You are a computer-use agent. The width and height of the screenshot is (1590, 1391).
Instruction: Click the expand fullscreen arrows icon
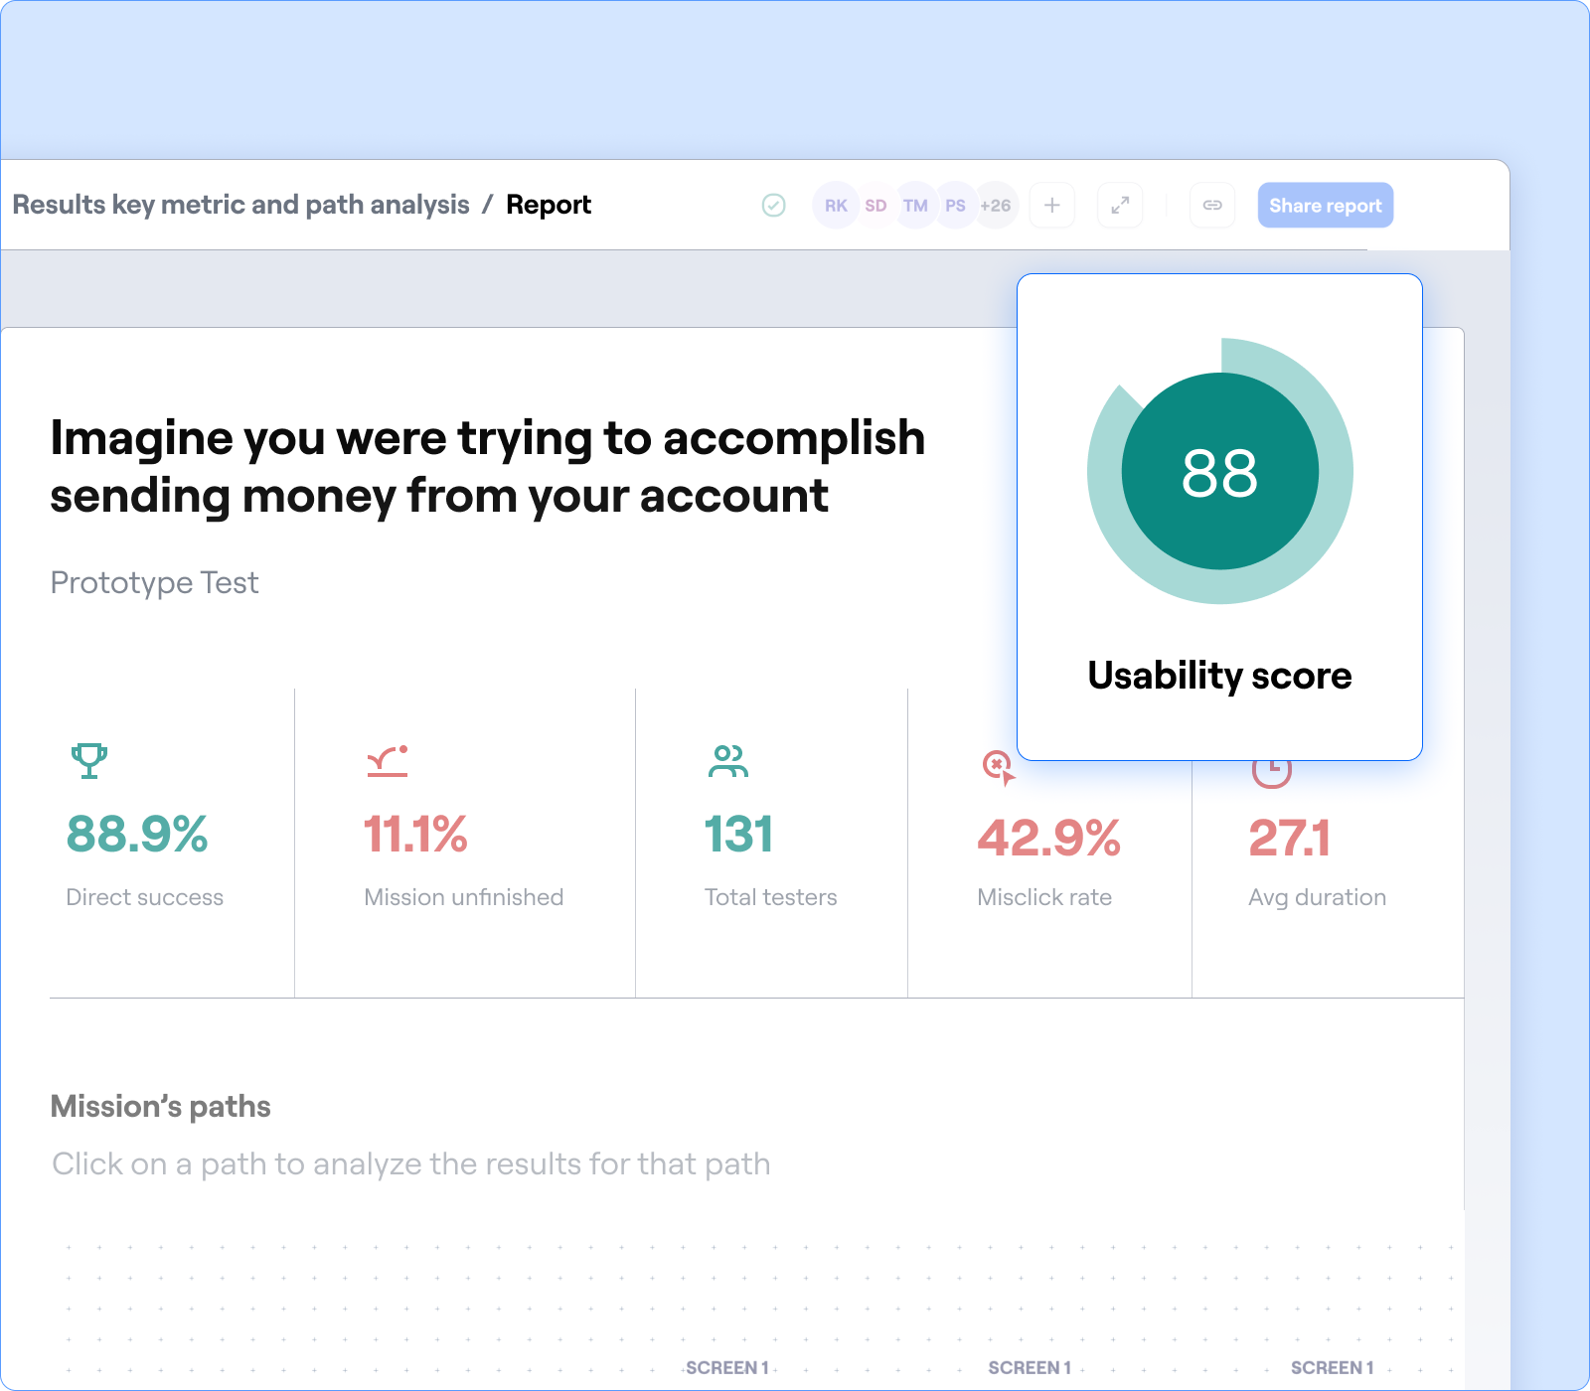[x=1120, y=205]
